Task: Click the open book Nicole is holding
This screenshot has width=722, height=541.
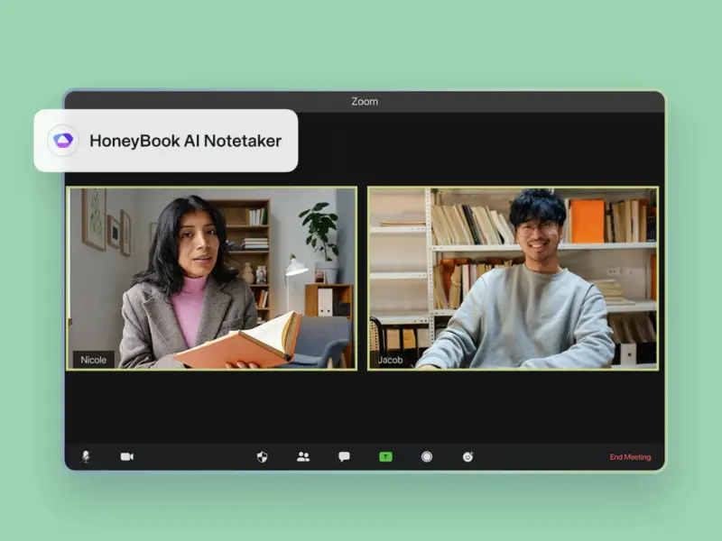Action: tap(244, 343)
